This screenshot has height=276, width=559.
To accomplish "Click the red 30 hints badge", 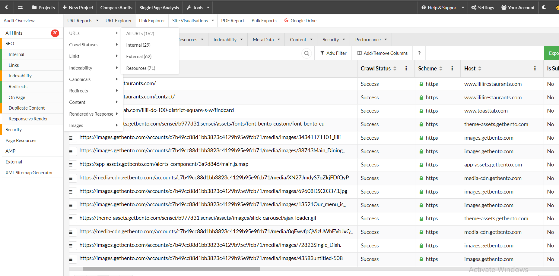I will click(x=55, y=33).
